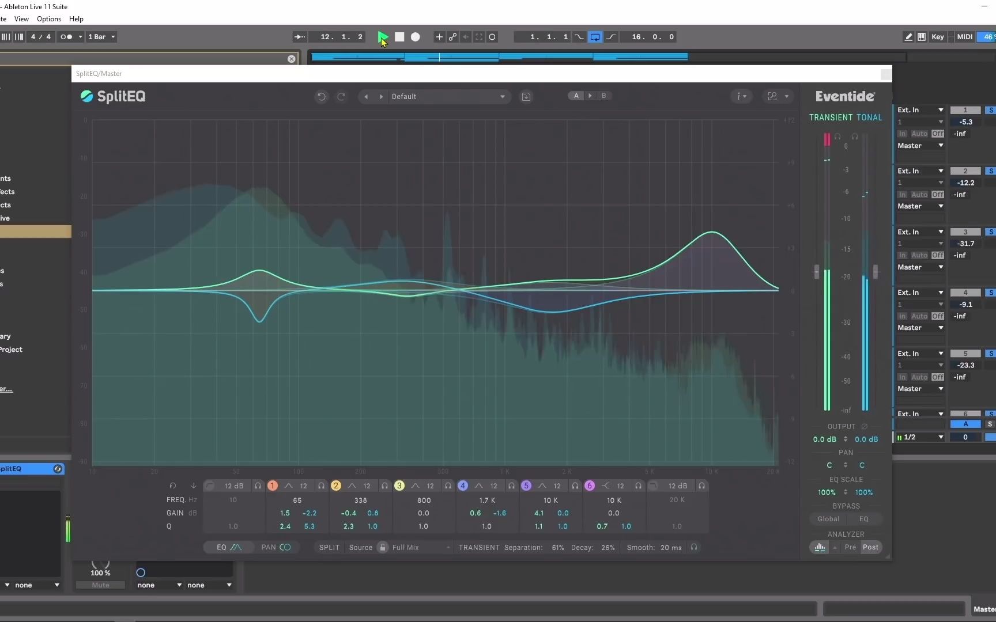
Task: Open MIDI map mode
Action: [x=965, y=37]
